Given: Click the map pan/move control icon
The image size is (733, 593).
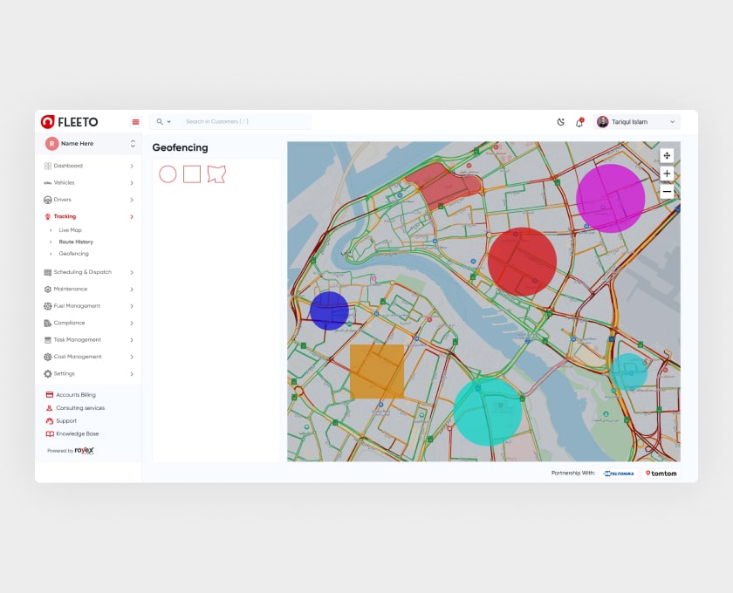Looking at the screenshot, I should pos(667,155).
